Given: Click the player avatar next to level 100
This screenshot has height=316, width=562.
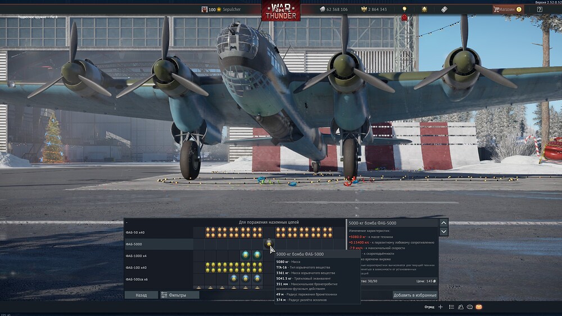Looking at the screenshot, I should tap(204, 10).
